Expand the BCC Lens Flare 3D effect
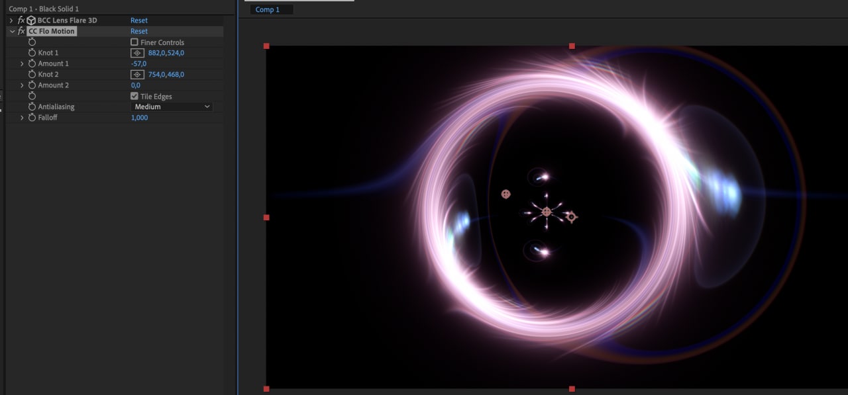848x395 pixels. click(11, 21)
